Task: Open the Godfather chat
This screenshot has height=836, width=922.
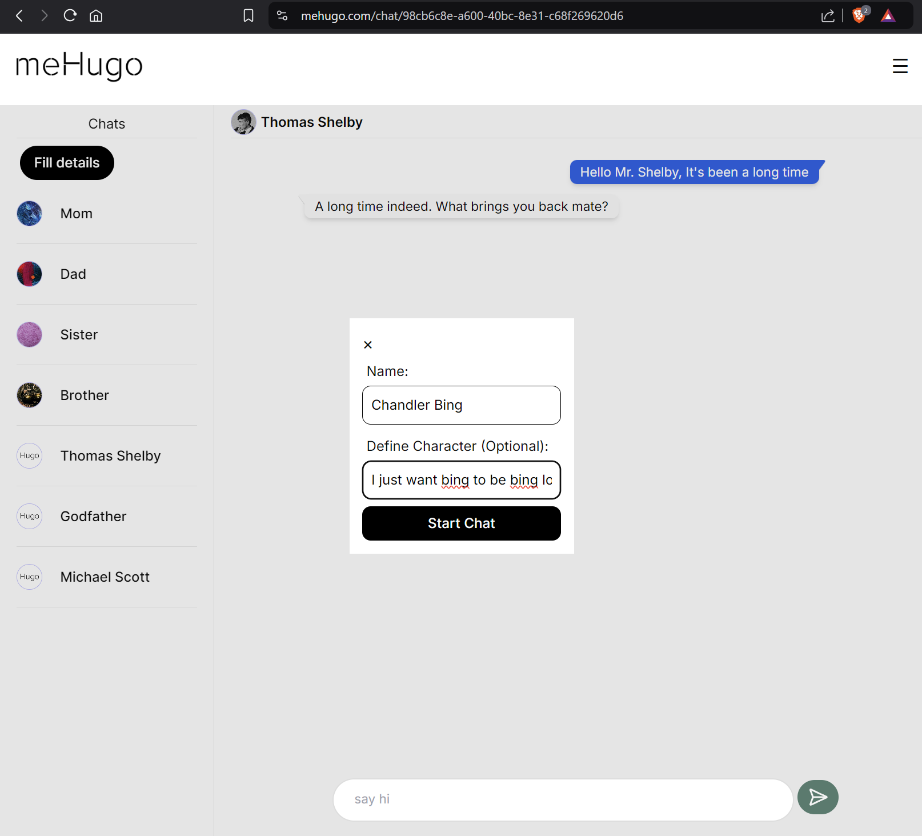Action: pyautogui.click(x=107, y=517)
